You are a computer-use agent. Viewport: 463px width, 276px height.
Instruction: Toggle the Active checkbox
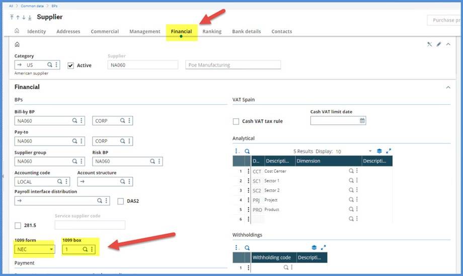pos(70,65)
